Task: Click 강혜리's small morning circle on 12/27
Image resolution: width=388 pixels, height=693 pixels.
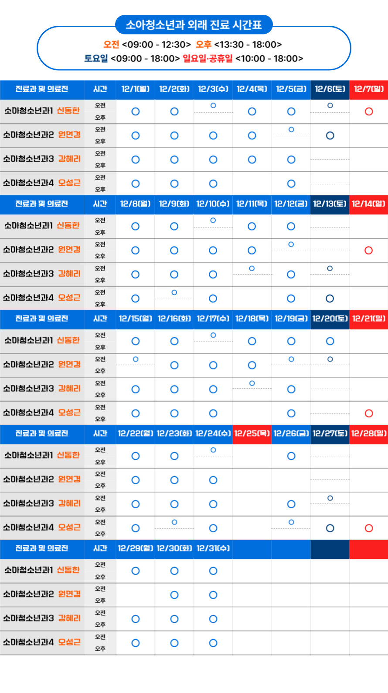Action: 330,498
